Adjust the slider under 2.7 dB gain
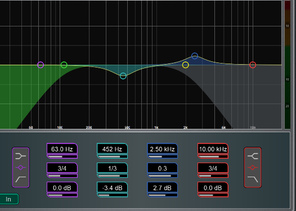 coord(162,195)
